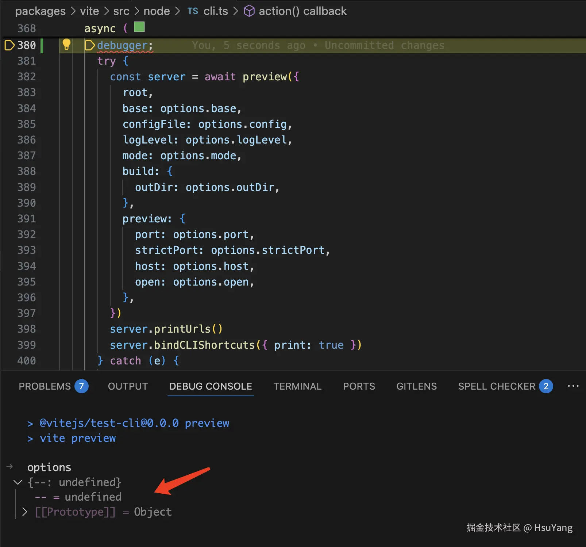
Task: Click the 'vite preview' console output line
Action: tap(78, 438)
